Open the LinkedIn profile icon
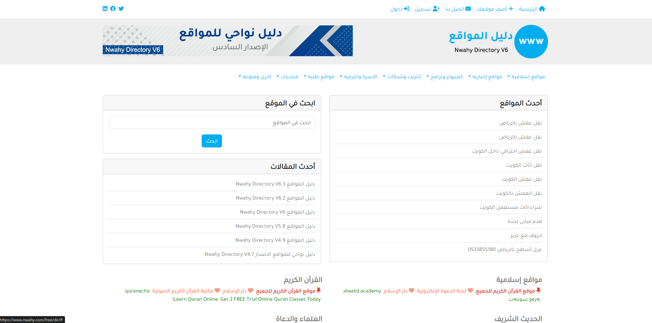 105,8
